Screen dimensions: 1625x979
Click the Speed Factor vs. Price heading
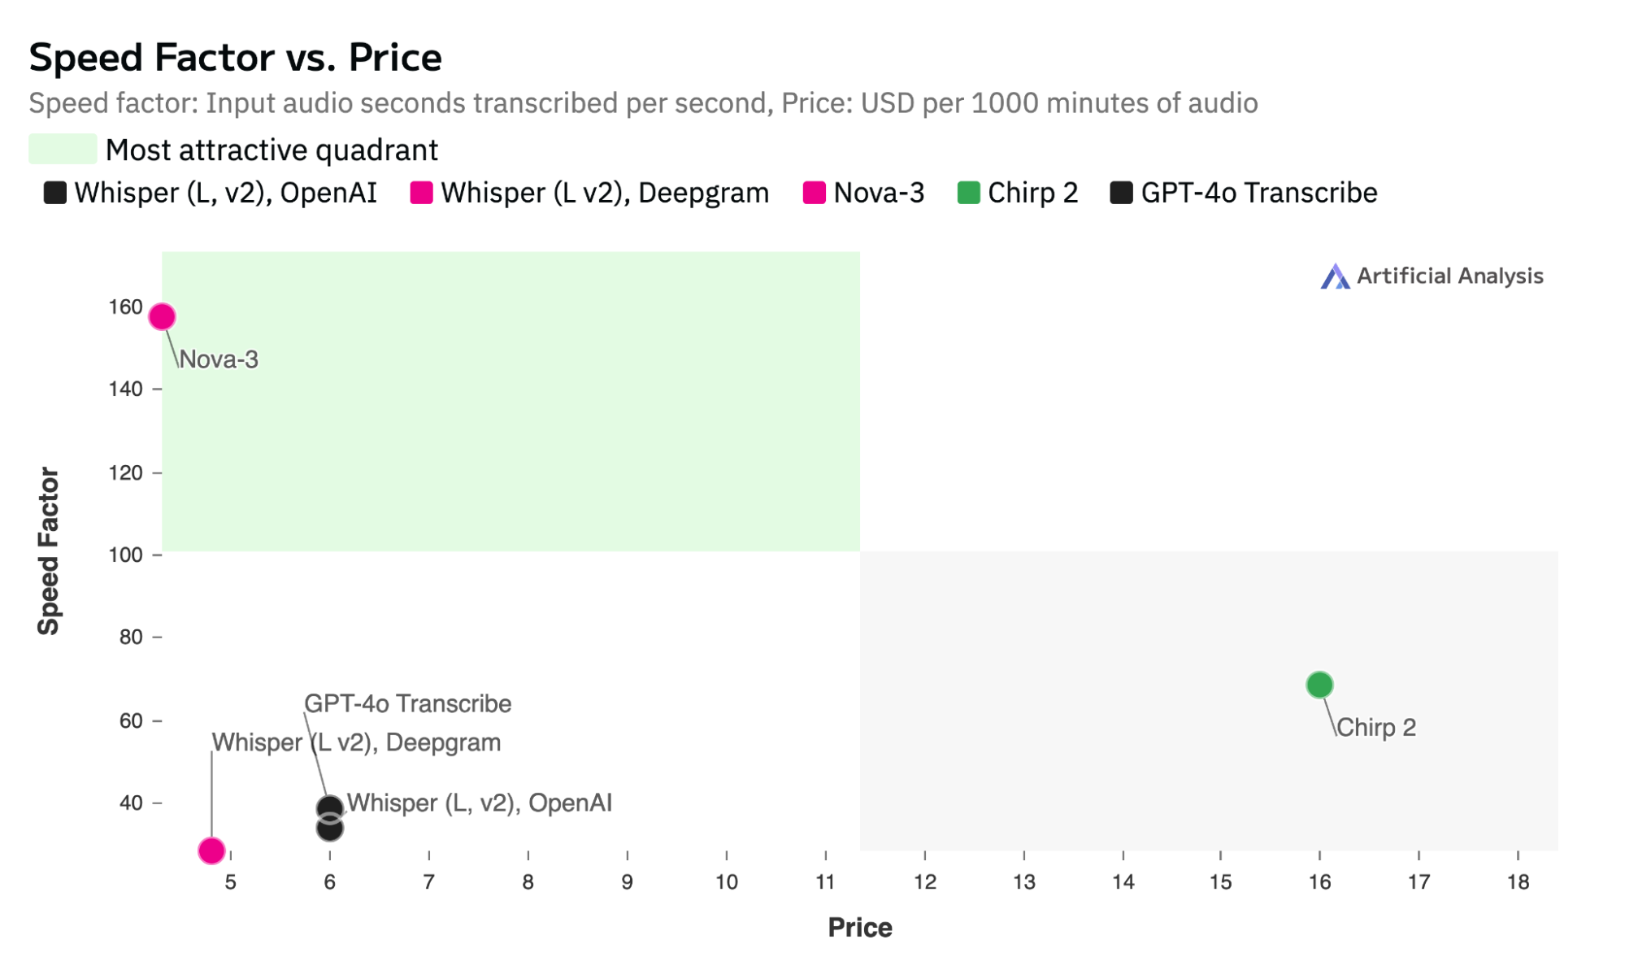(236, 57)
